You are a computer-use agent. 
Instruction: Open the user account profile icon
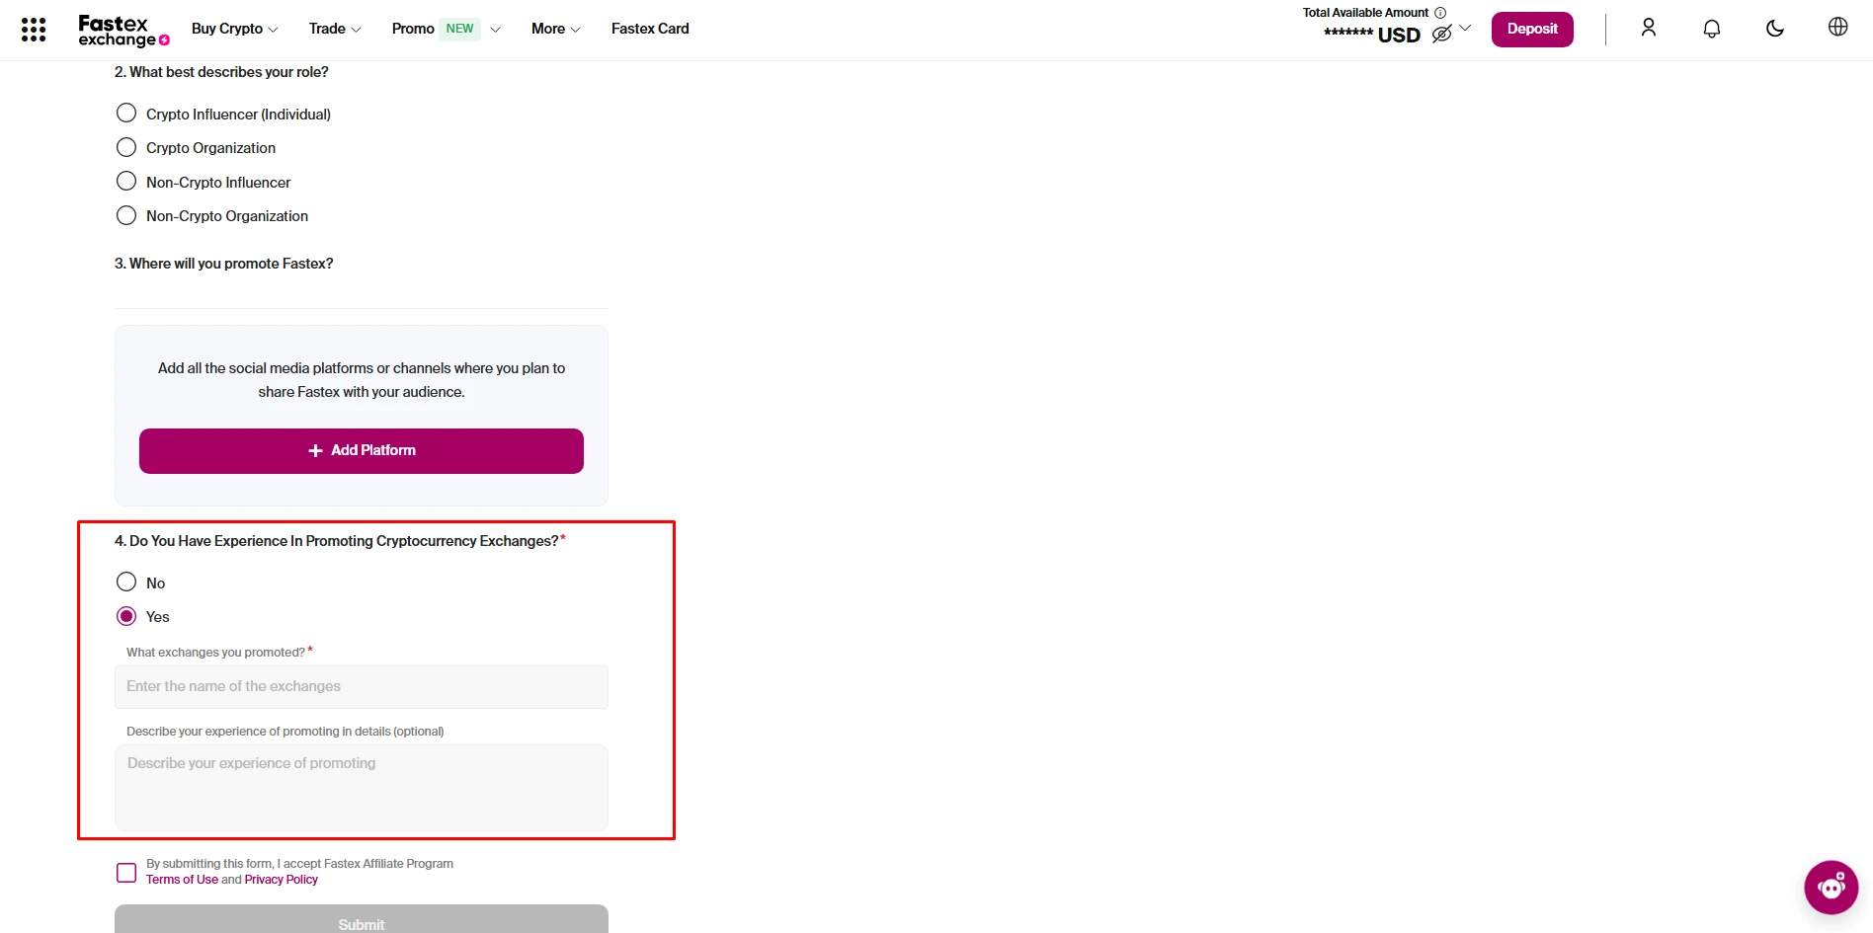[x=1648, y=28]
